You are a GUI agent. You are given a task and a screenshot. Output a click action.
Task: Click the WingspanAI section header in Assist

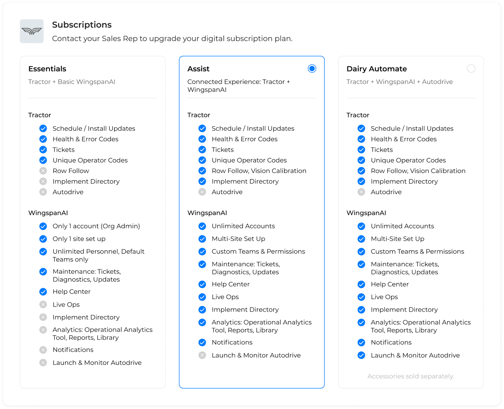click(207, 213)
